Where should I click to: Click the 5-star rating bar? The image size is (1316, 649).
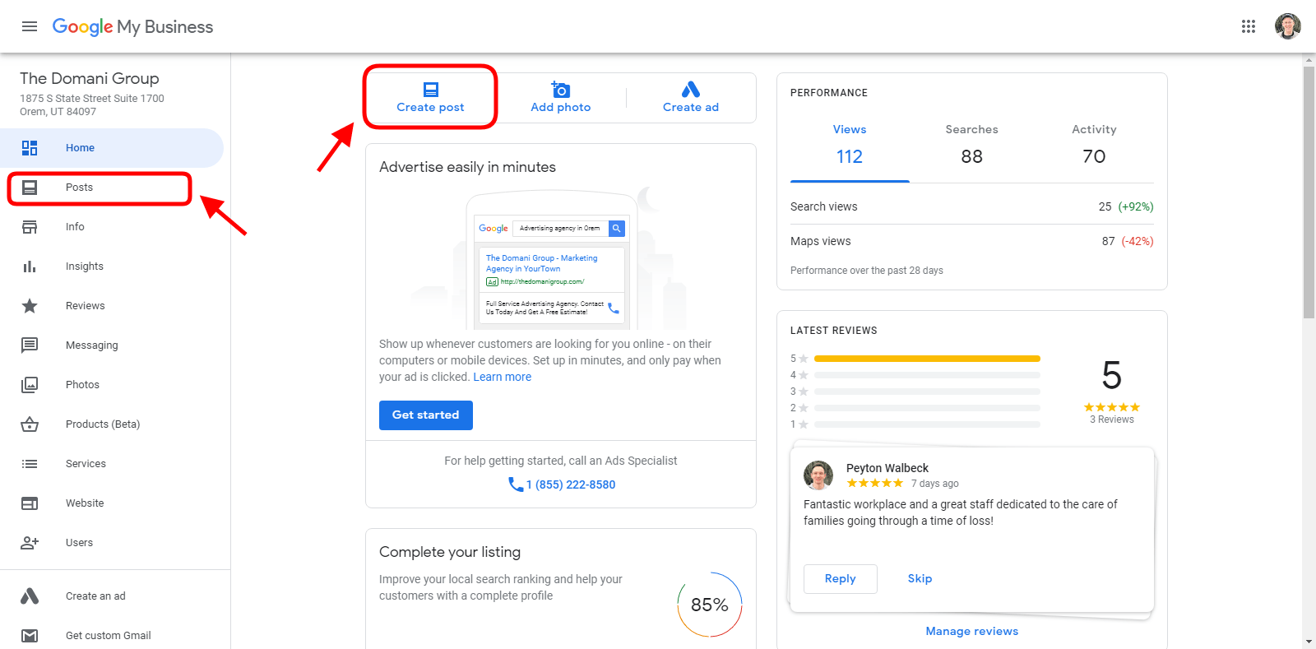[x=927, y=359]
